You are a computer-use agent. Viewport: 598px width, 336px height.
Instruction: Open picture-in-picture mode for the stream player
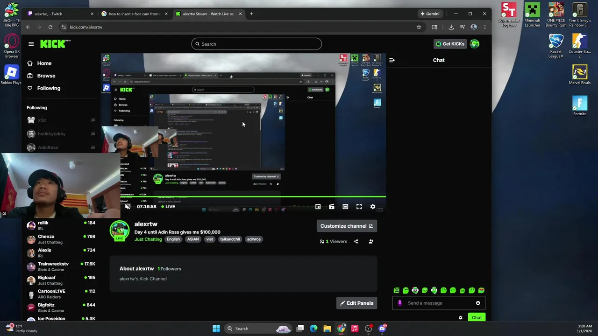click(x=318, y=206)
